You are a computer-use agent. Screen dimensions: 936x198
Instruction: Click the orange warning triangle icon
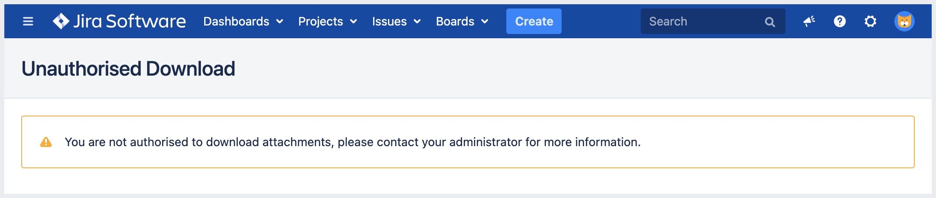click(x=46, y=142)
